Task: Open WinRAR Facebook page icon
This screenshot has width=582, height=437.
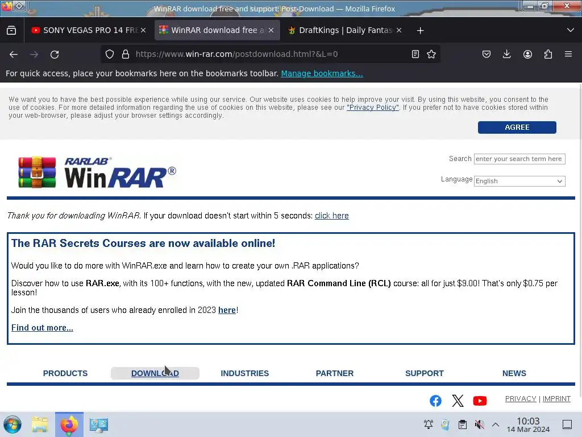Action: (x=436, y=401)
